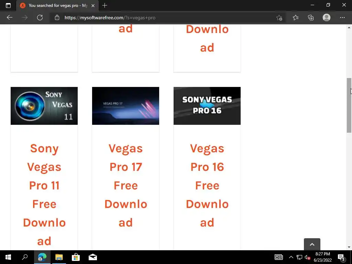View site security lock information
The image size is (352, 264).
pos(57,18)
